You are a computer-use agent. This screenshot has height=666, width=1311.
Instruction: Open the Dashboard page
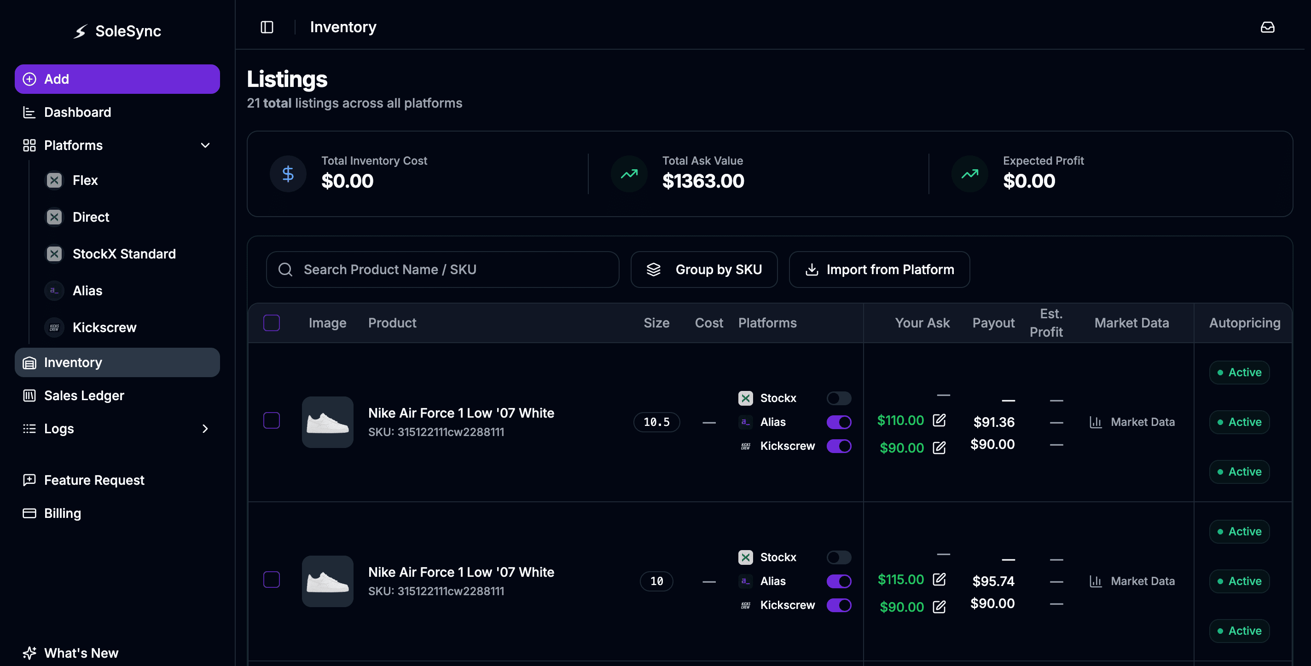click(x=117, y=112)
